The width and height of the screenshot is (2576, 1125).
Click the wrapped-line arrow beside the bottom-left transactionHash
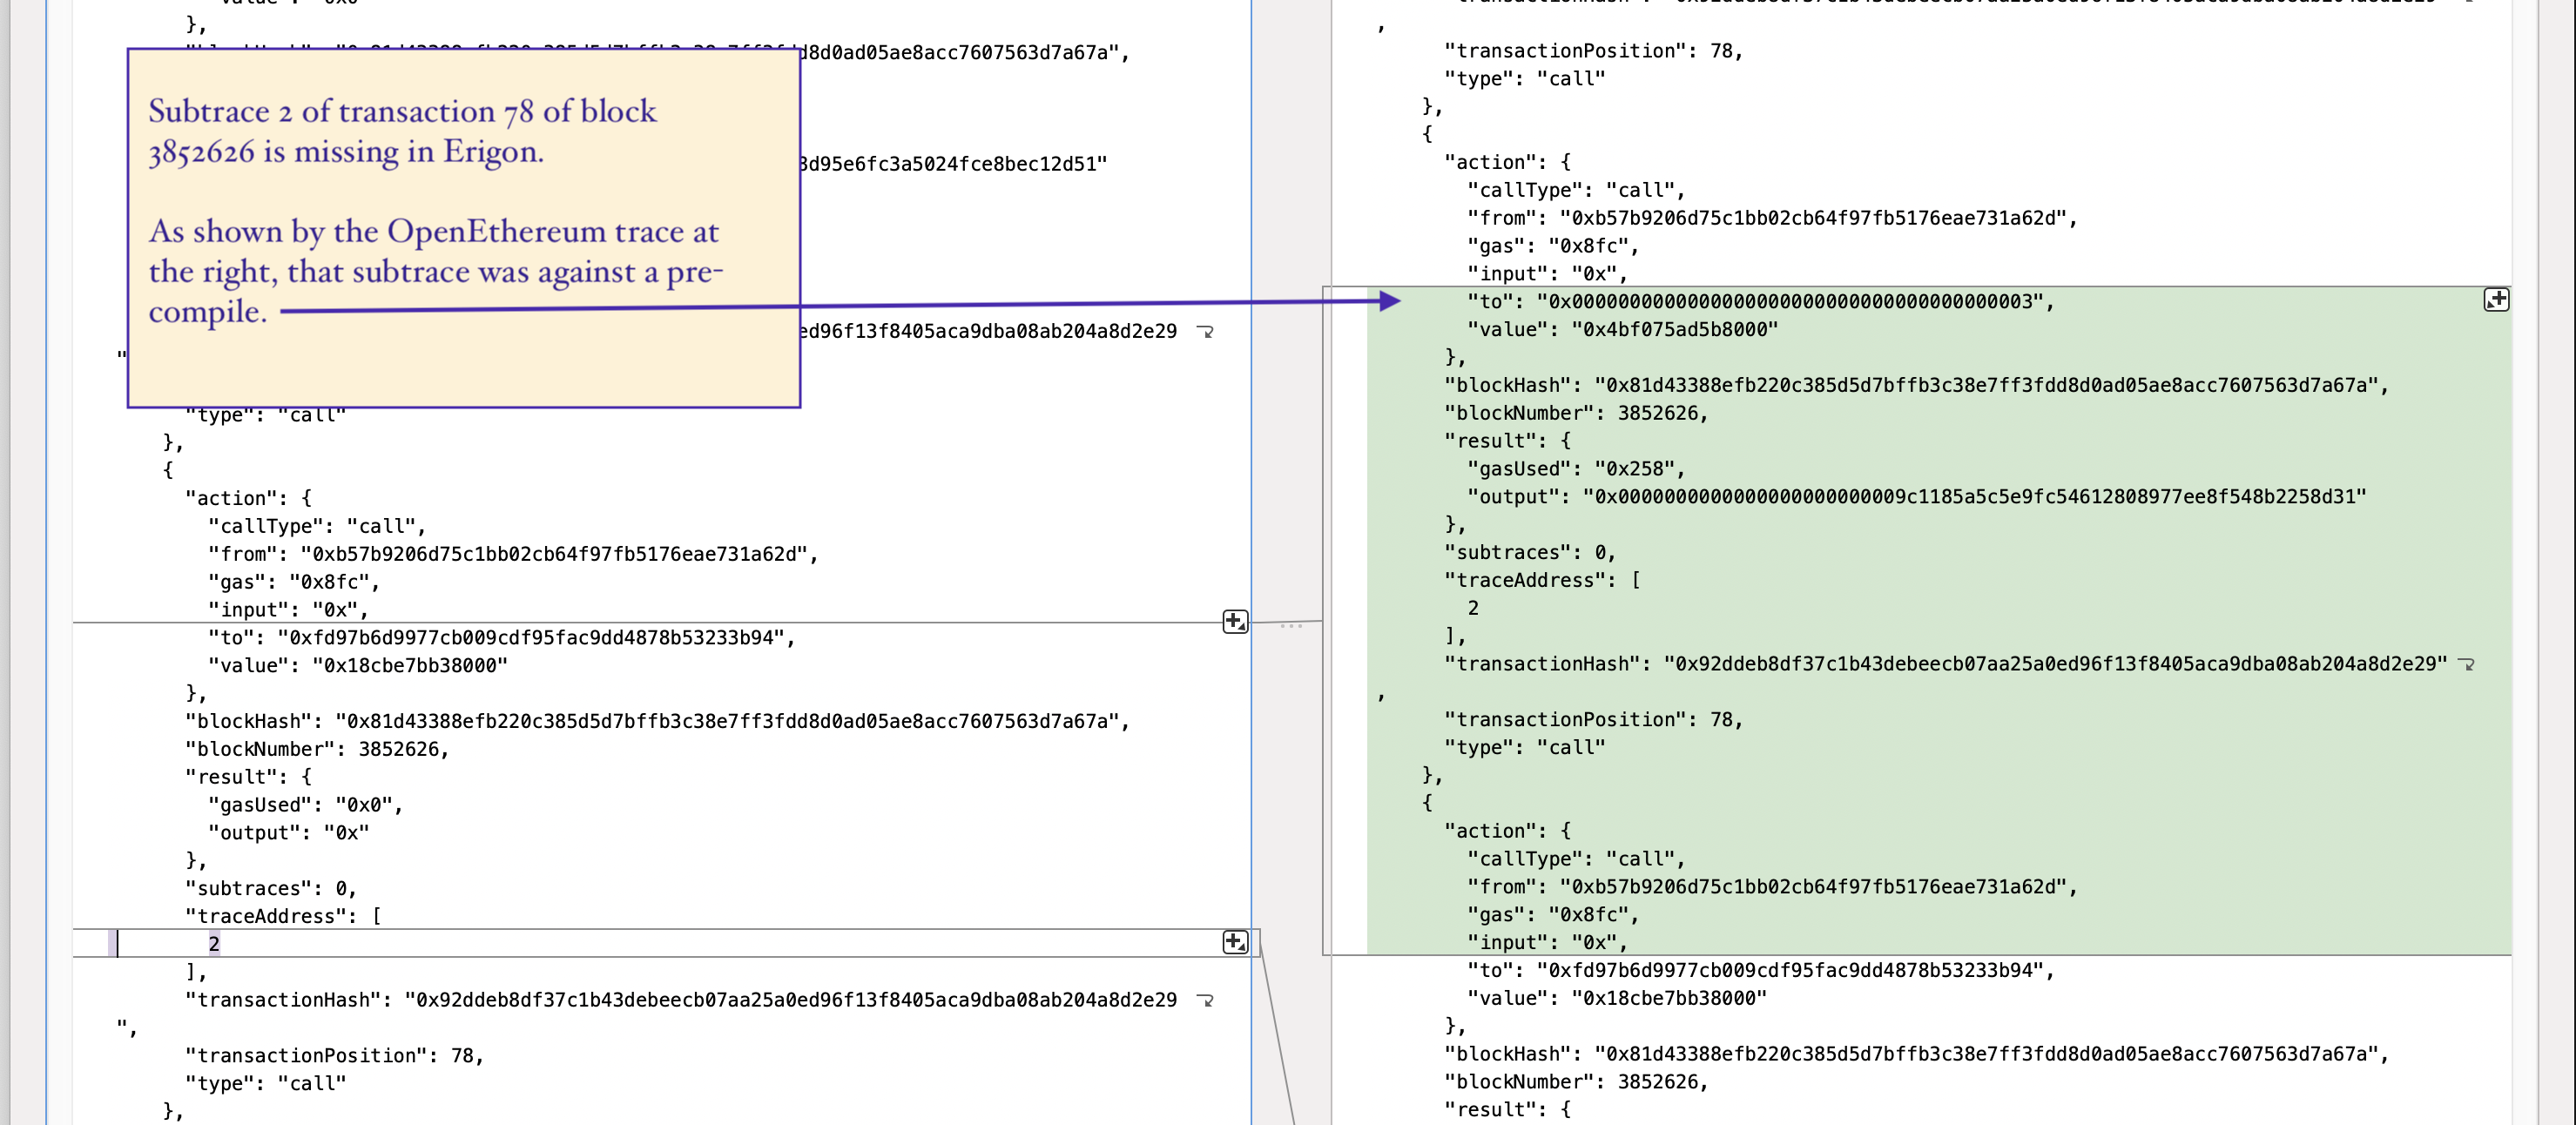tap(1208, 1000)
